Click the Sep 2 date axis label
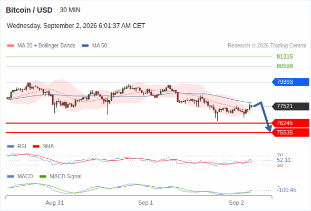This screenshot has width=311, height=211. point(236,203)
